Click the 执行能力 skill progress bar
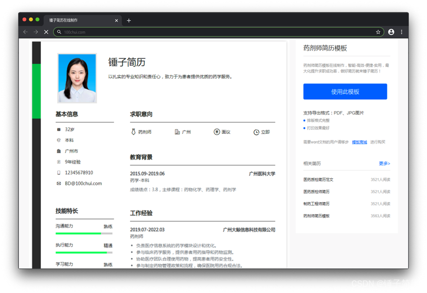Image resolution: width=427 pixels, height=293 pixels. tap(84, 252)
